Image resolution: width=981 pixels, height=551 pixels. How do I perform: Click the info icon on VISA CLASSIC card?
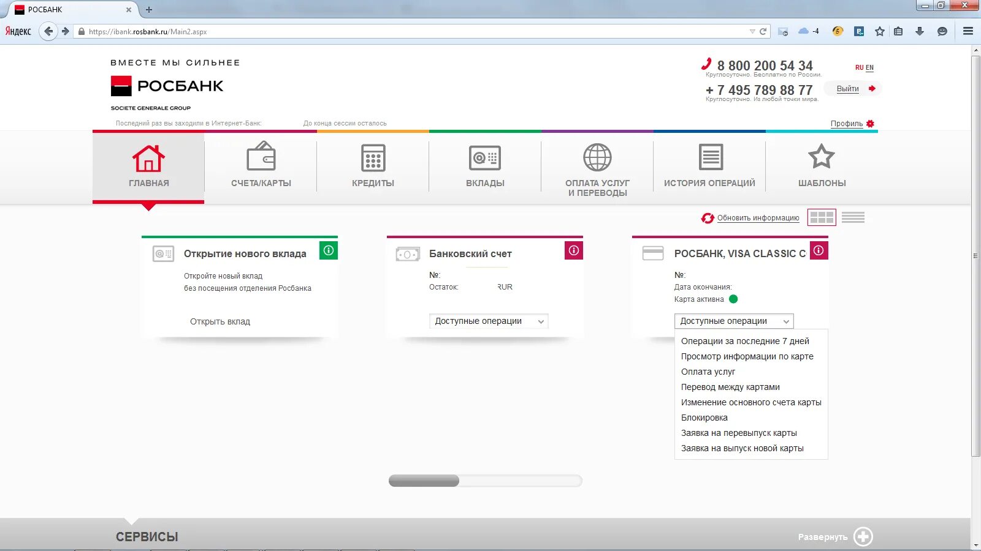819,250
